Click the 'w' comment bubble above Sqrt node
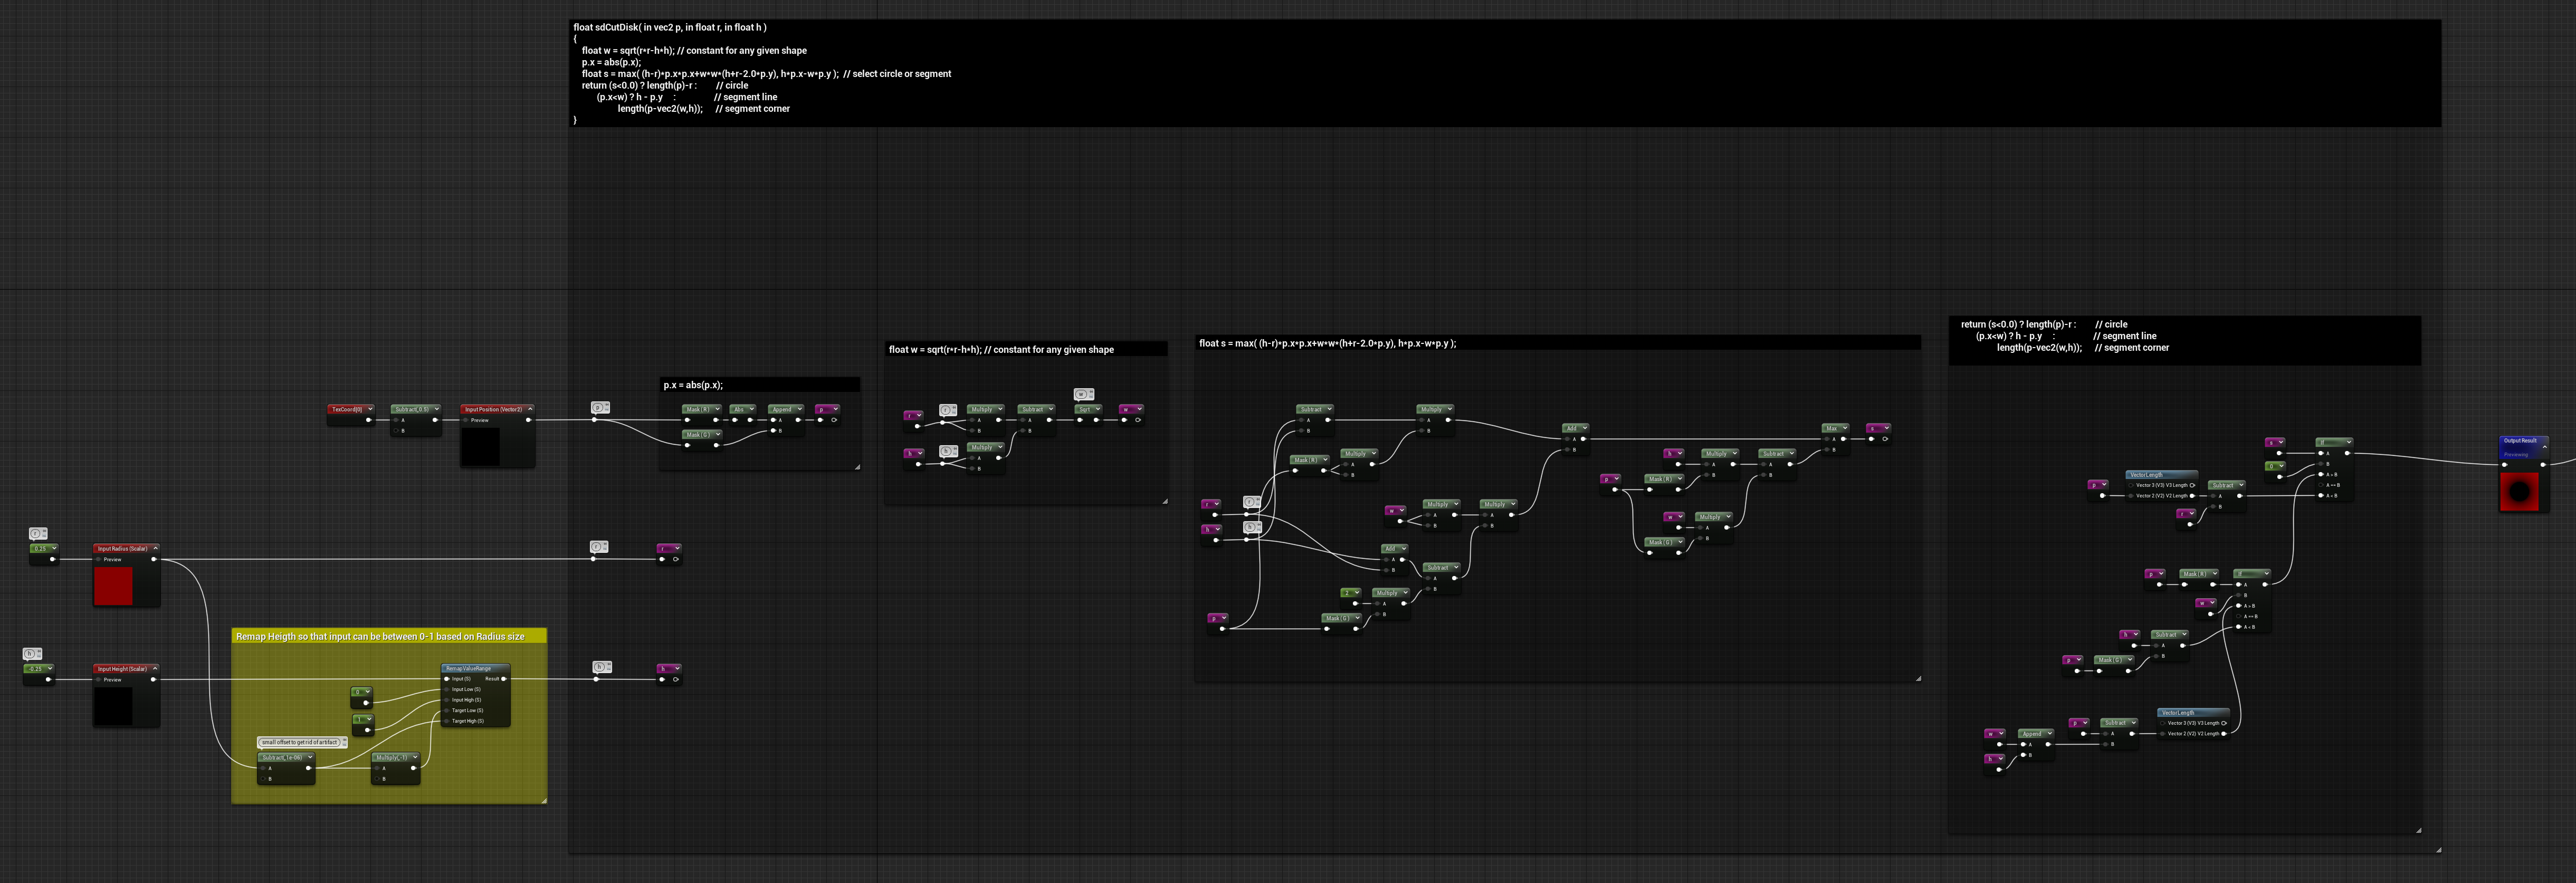This screenshot has height=883, width=2576. coord(1083,394)
